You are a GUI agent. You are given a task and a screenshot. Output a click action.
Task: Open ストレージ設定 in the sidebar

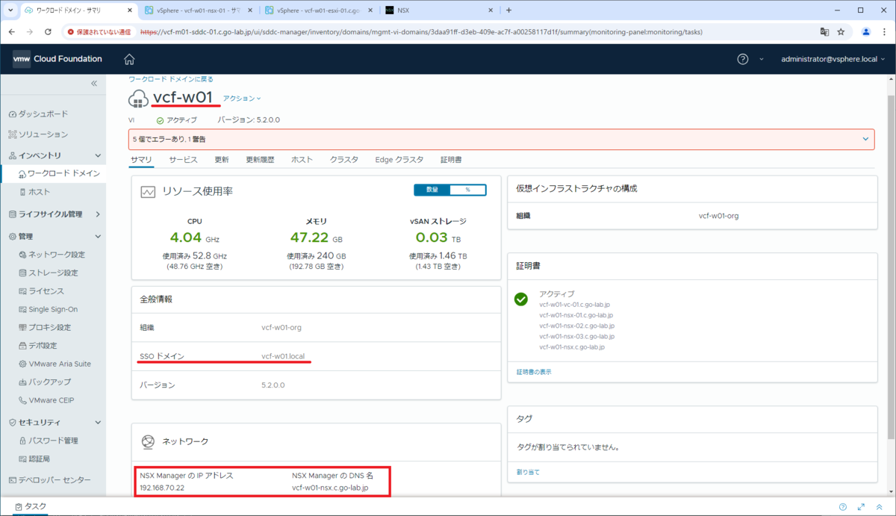point(53,273)
